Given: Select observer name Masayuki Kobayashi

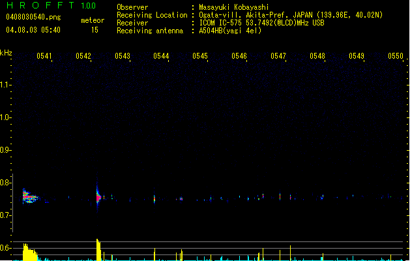Looking at the screenshot, I should (234, 7).
